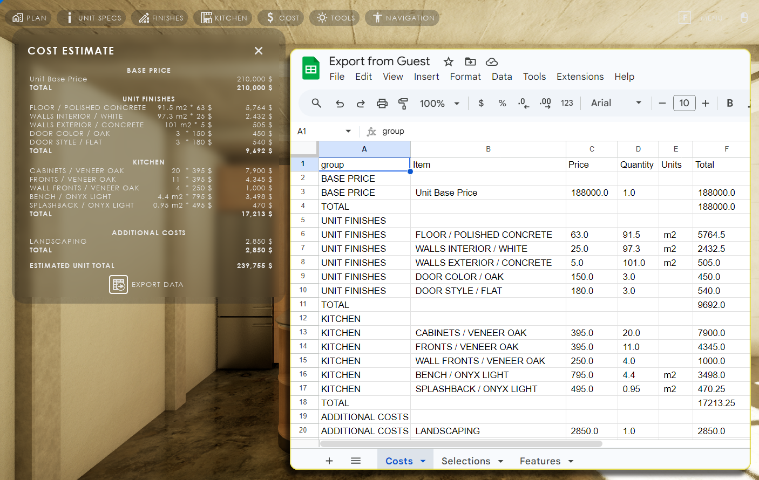The height and width of the screenshot is (480, 759).
Task: Undo the last spreadsheet action
Action: (x=340, y=104)
